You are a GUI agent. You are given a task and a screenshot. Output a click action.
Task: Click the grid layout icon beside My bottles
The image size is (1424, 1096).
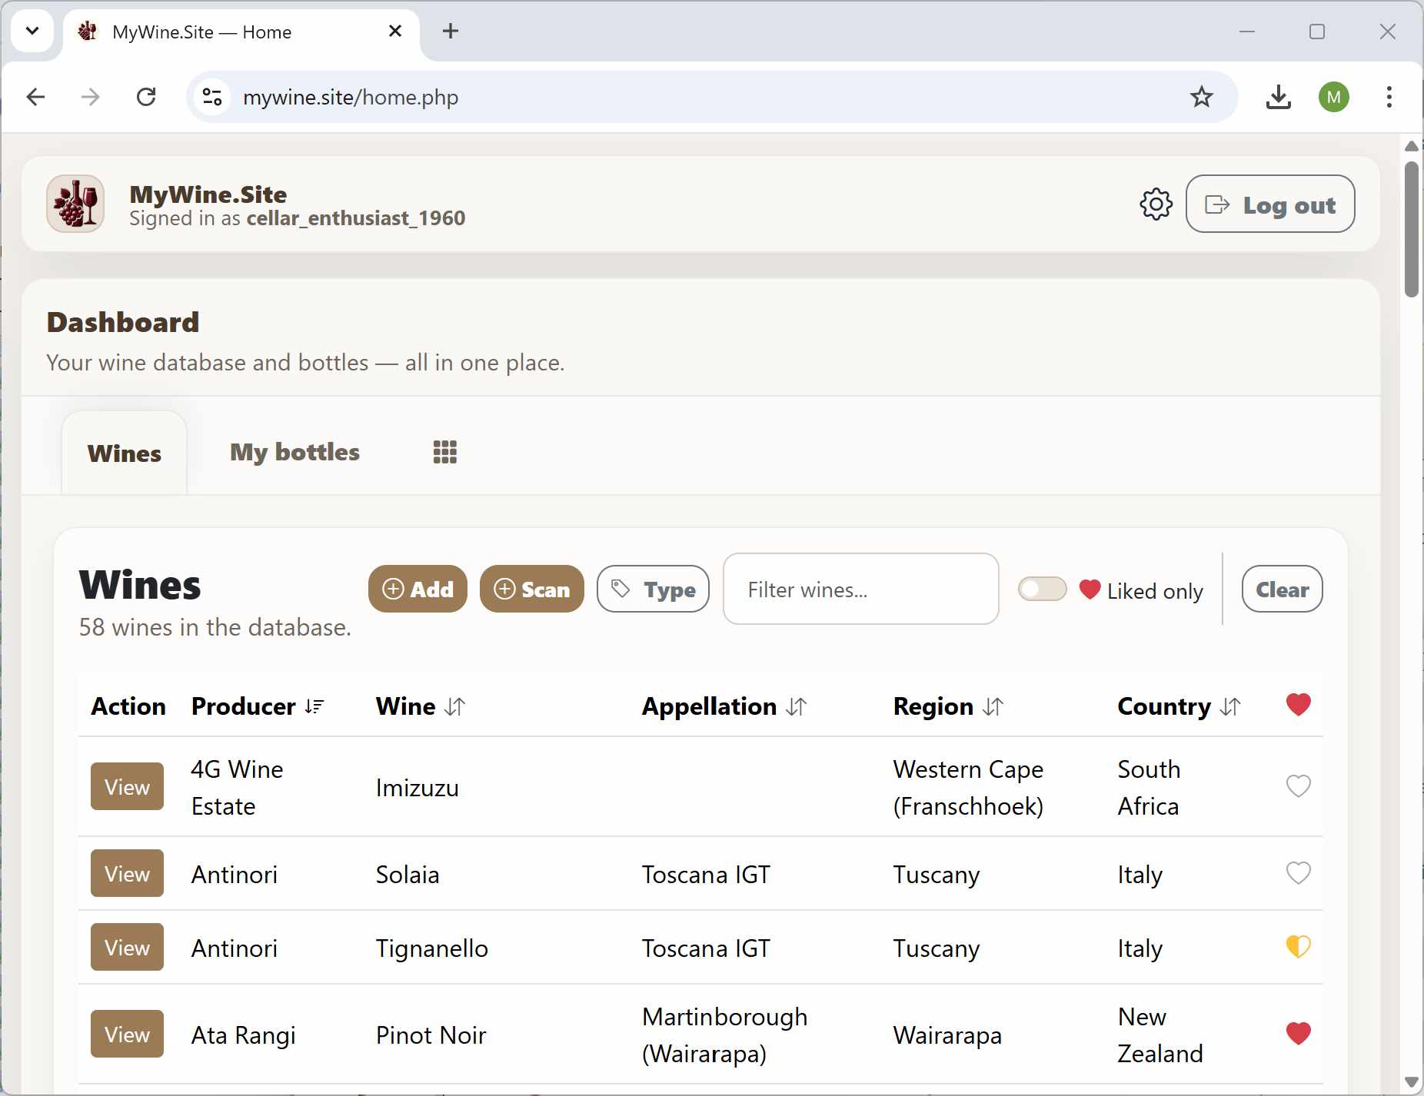446,452
